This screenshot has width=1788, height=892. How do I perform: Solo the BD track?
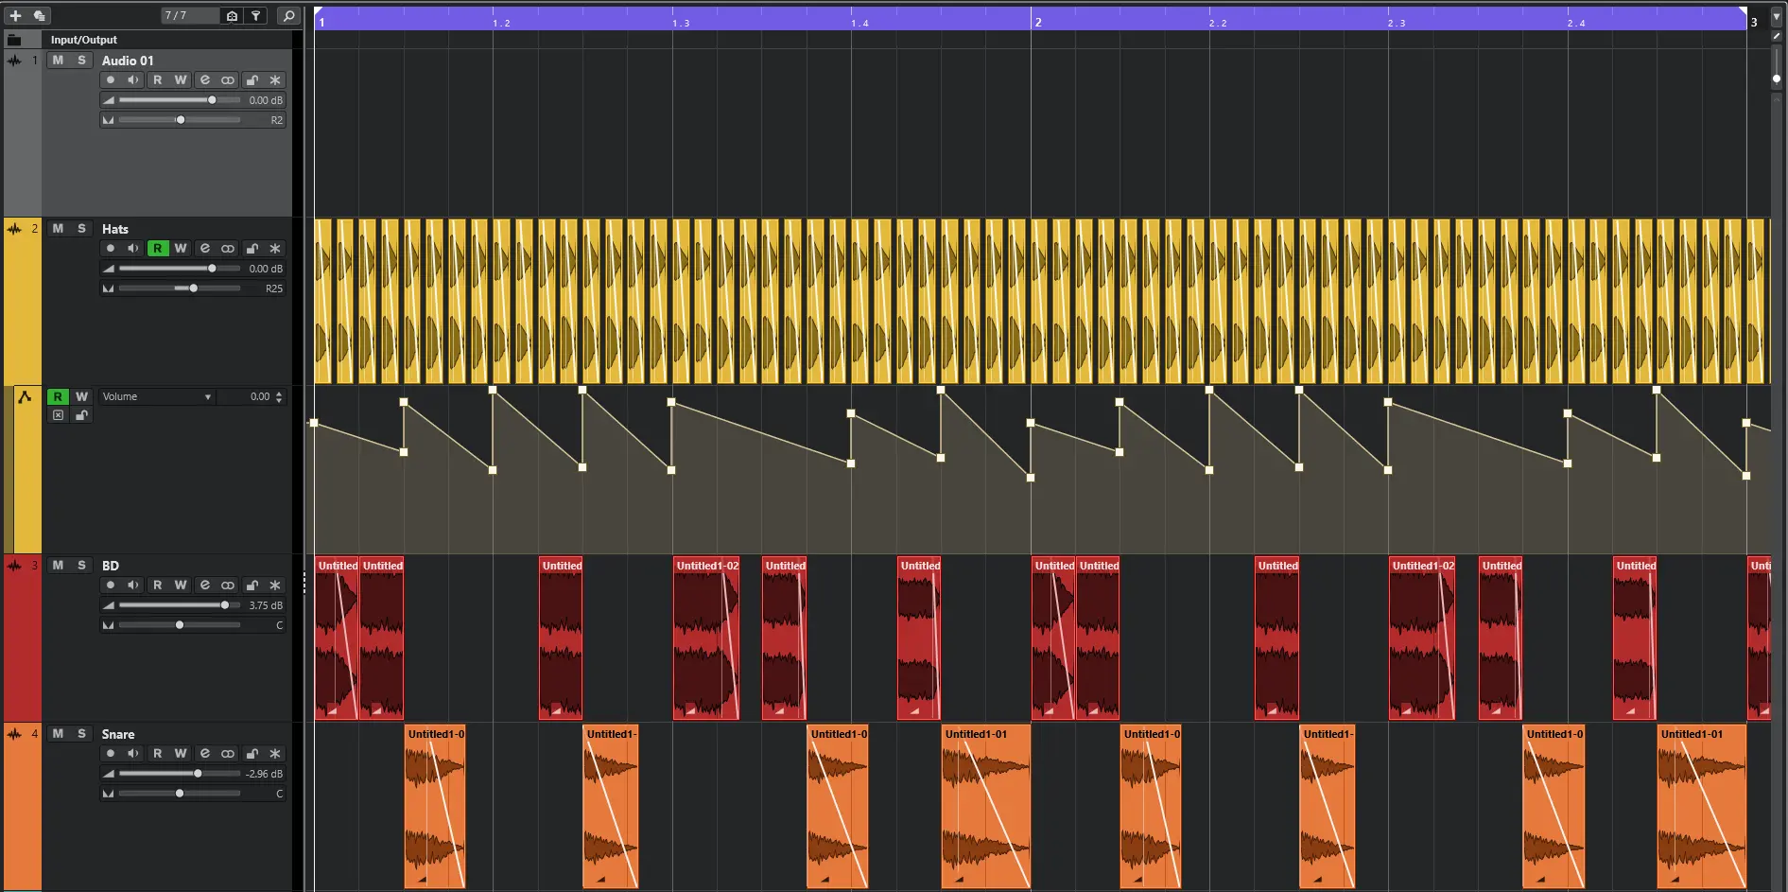click(x=81, y=566)
